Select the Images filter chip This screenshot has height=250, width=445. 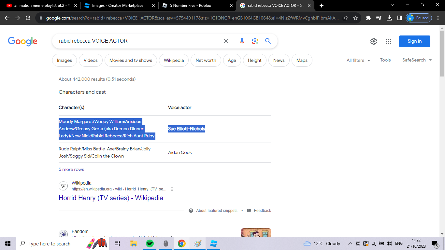point(65,60)
